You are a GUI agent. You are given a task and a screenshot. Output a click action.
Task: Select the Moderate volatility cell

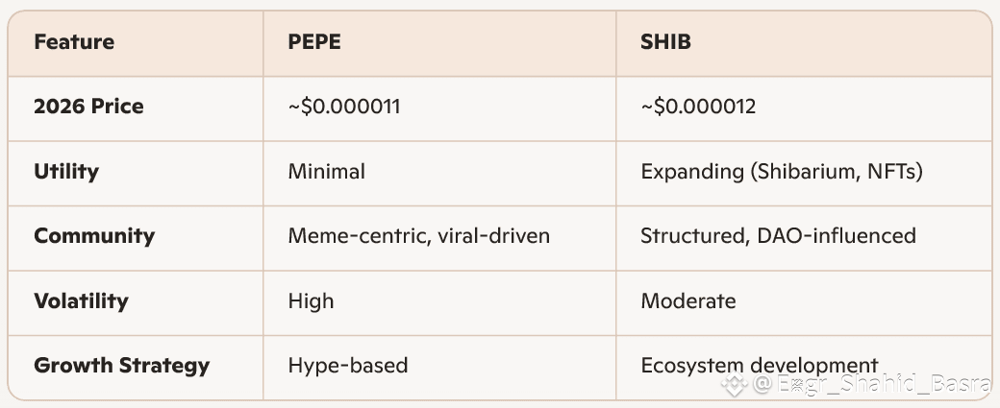click(688, 301)
